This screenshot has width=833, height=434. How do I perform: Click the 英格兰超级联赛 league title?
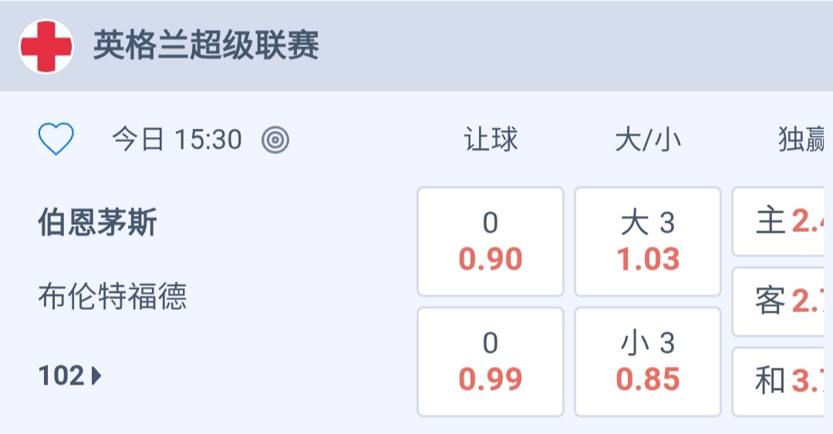point(206,46)
